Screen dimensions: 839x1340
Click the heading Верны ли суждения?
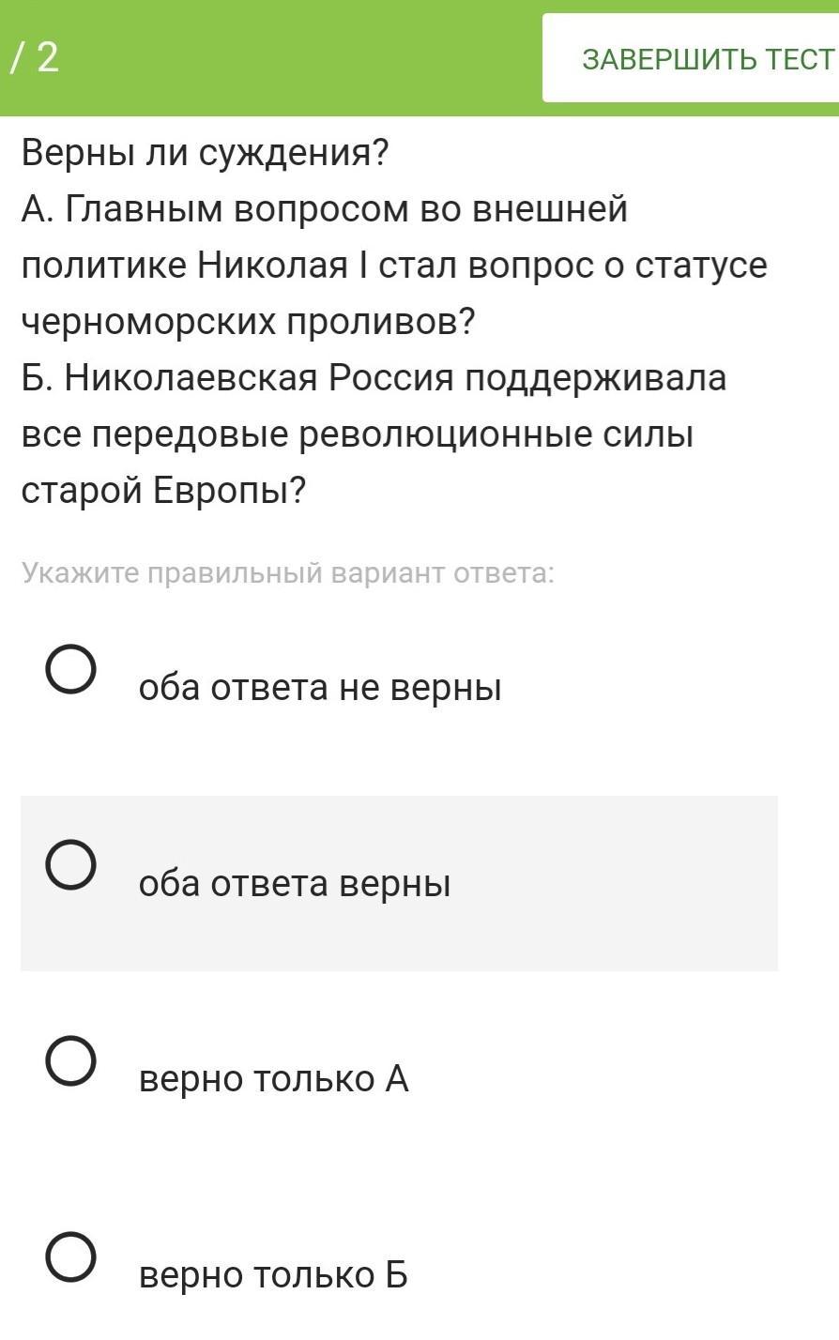[x=205, y=152]
